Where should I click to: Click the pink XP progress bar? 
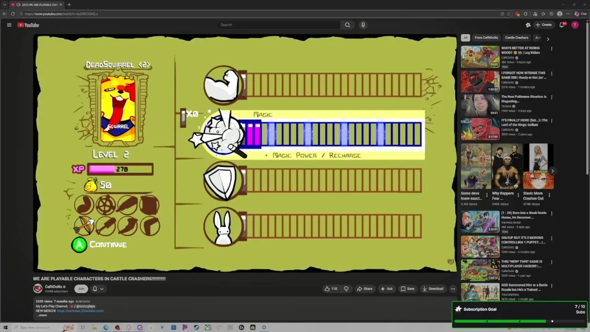[121, 169]
